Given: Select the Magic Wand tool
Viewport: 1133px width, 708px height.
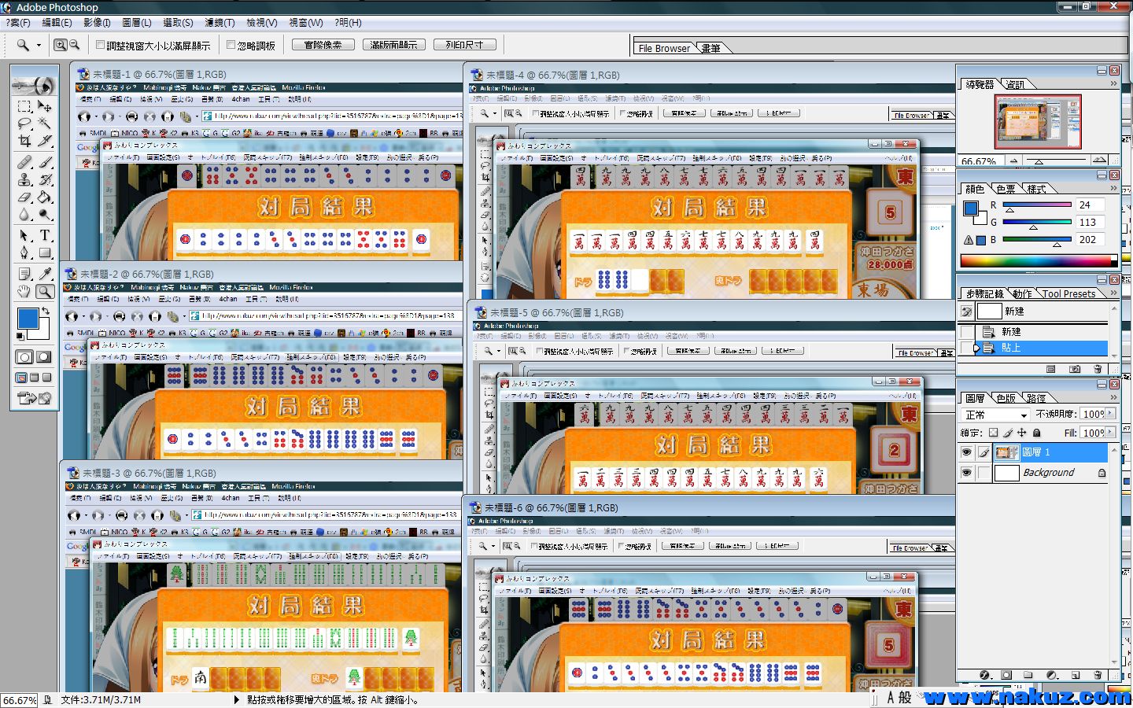Looking at the screenshot, I should pyautogui.click(x=45, y=124).
